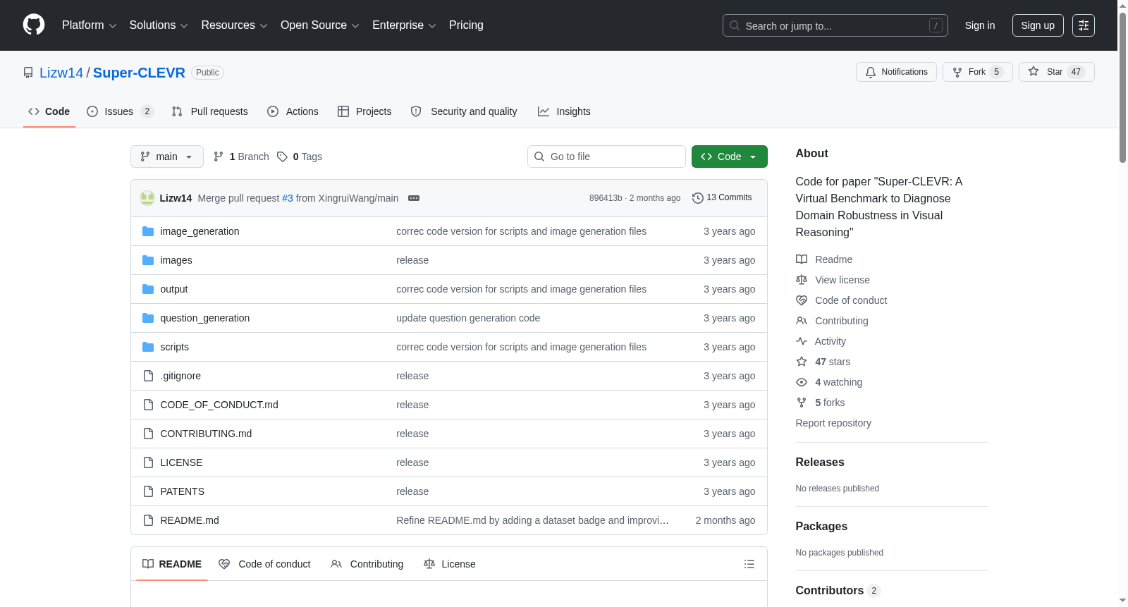1128x607 pixels.
Task: Click the image_generation folder icon
Action: [x=148, y=231]
